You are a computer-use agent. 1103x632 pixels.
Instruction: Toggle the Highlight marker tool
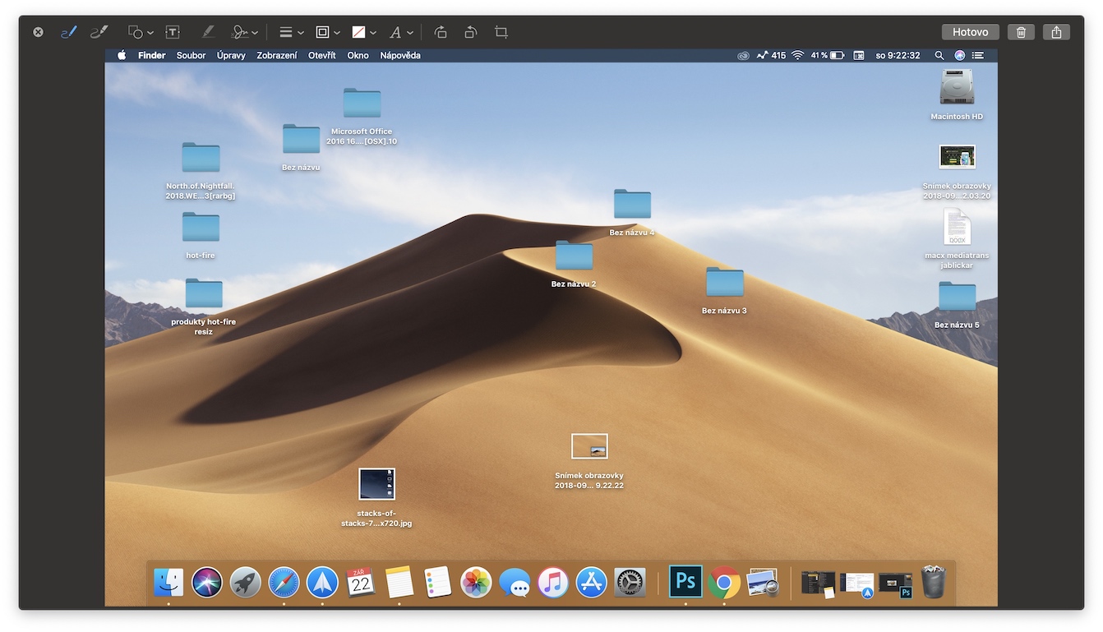pos(208,32)
